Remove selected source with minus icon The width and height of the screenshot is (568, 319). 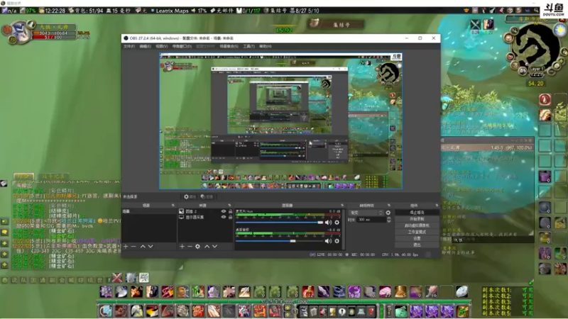pos(190,246)
